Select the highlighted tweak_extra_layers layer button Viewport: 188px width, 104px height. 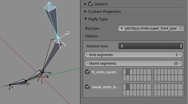click(128, 87)
